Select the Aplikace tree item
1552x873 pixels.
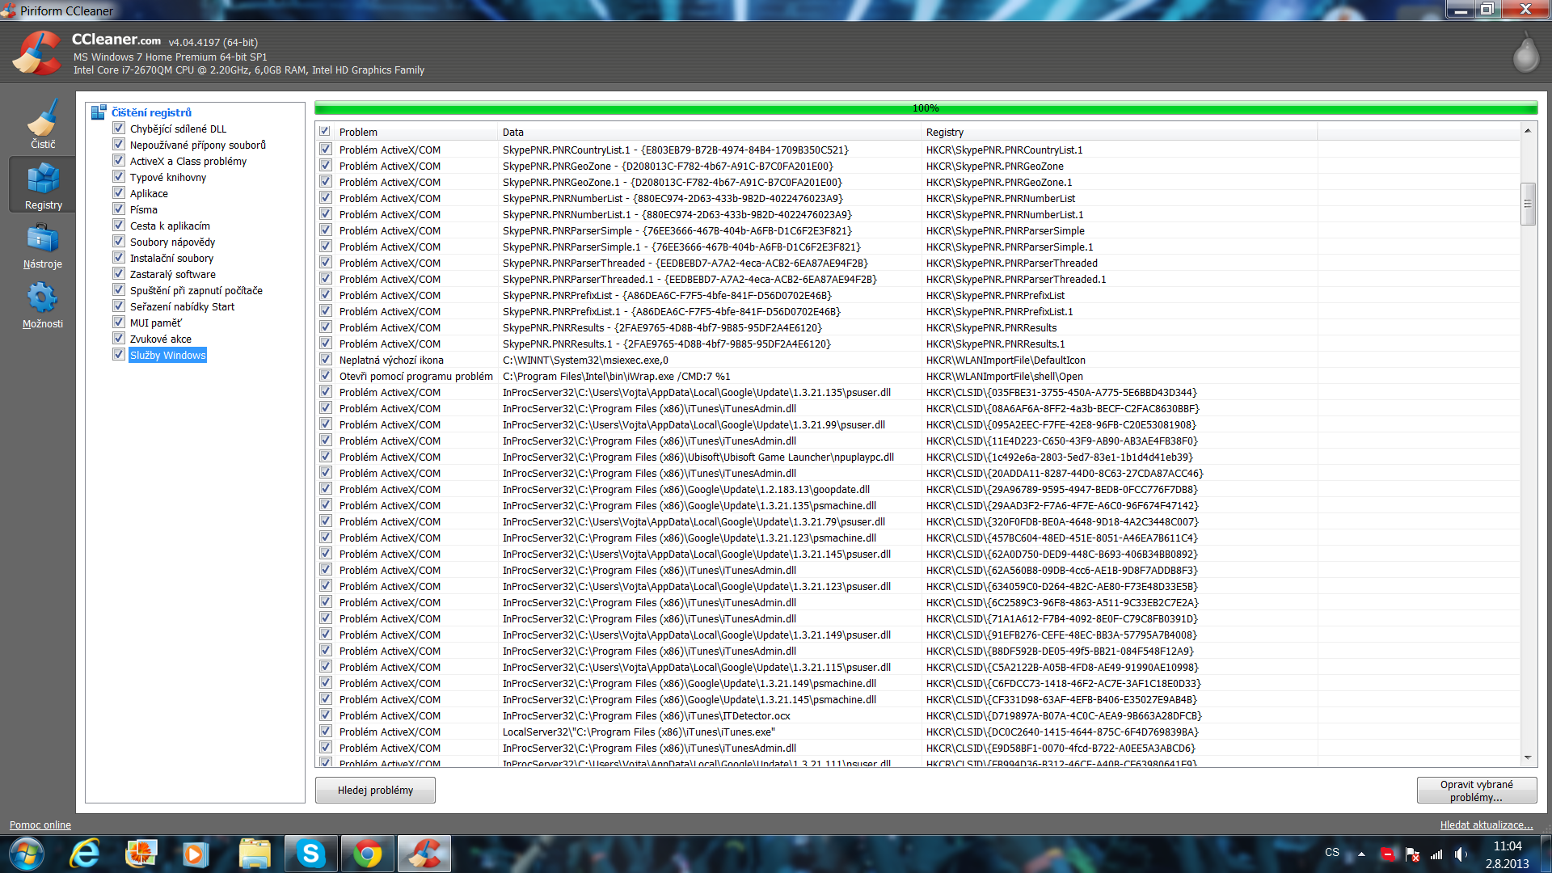pyautogui.click(x=149, y=193)
